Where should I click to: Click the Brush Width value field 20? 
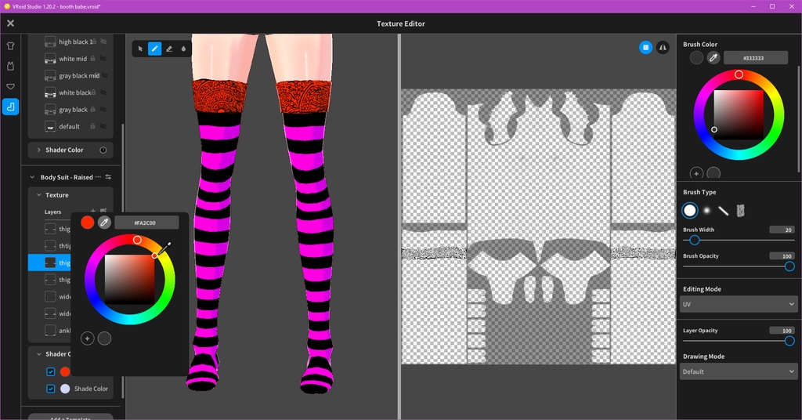(x=782, y=230)
